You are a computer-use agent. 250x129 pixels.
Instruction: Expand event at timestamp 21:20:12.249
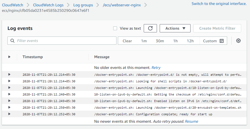(9, 101)
